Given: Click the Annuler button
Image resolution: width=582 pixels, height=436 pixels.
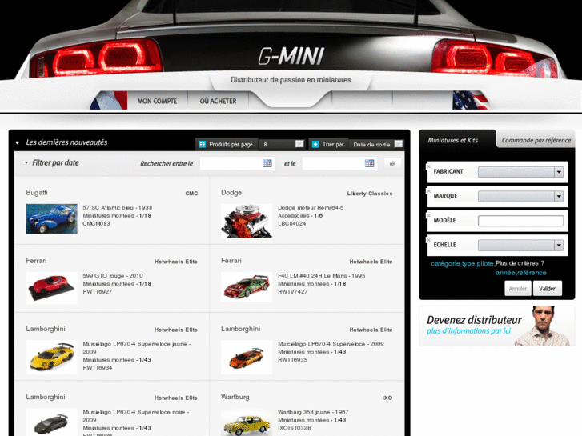Looking at the screenshot, I should (518, 288).
